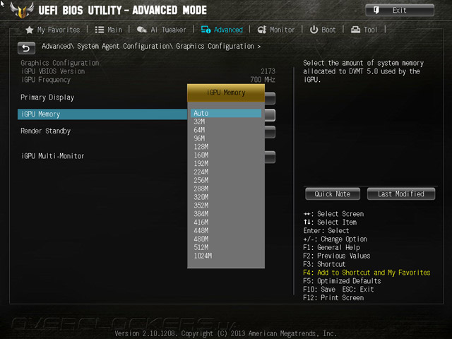This screenshot has height=339, width=452.
Task: Click the Render Standby value box
Action: [x=270, y=132]
